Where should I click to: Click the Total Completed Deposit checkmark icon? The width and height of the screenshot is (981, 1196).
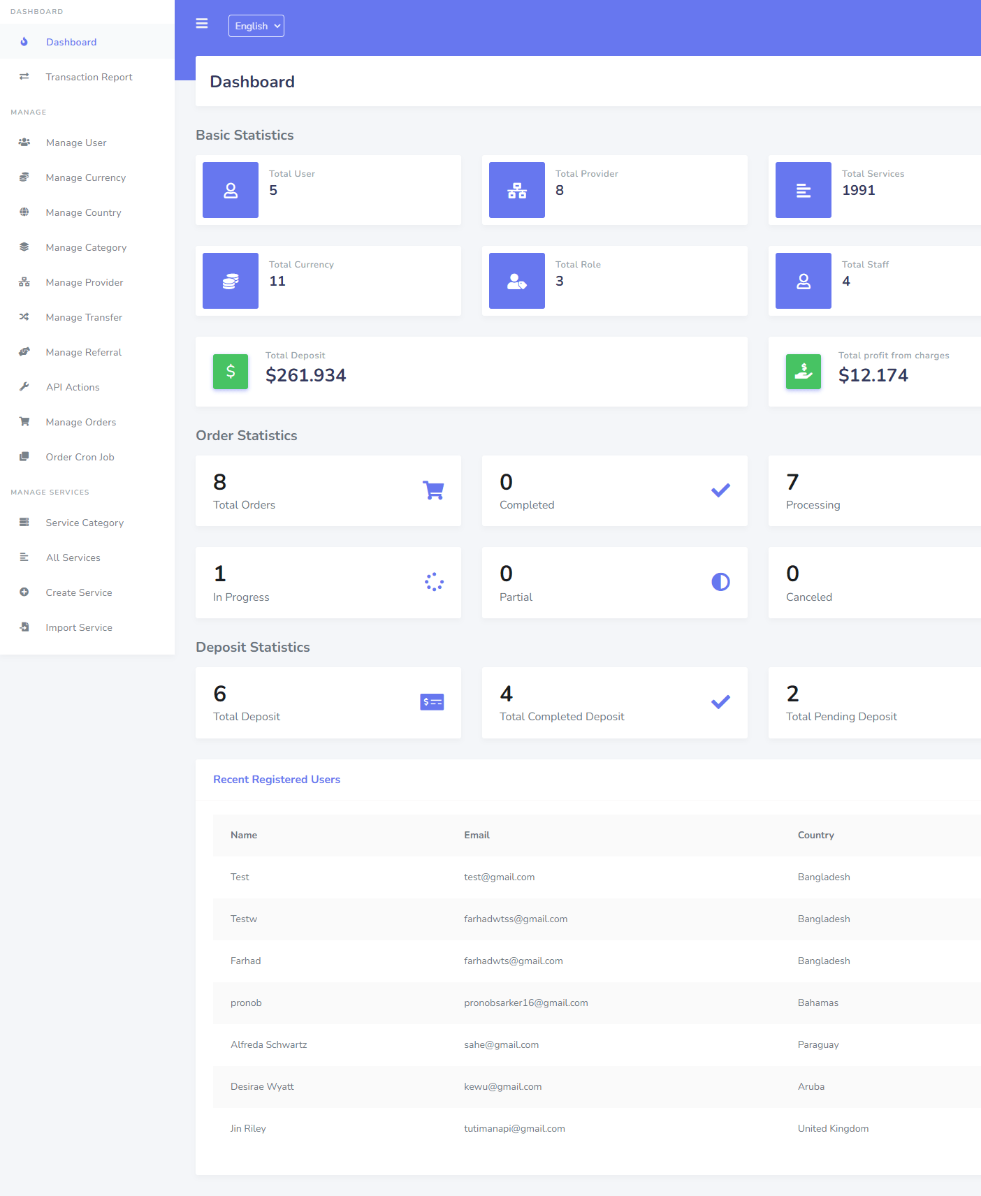(x=720, y=702)
